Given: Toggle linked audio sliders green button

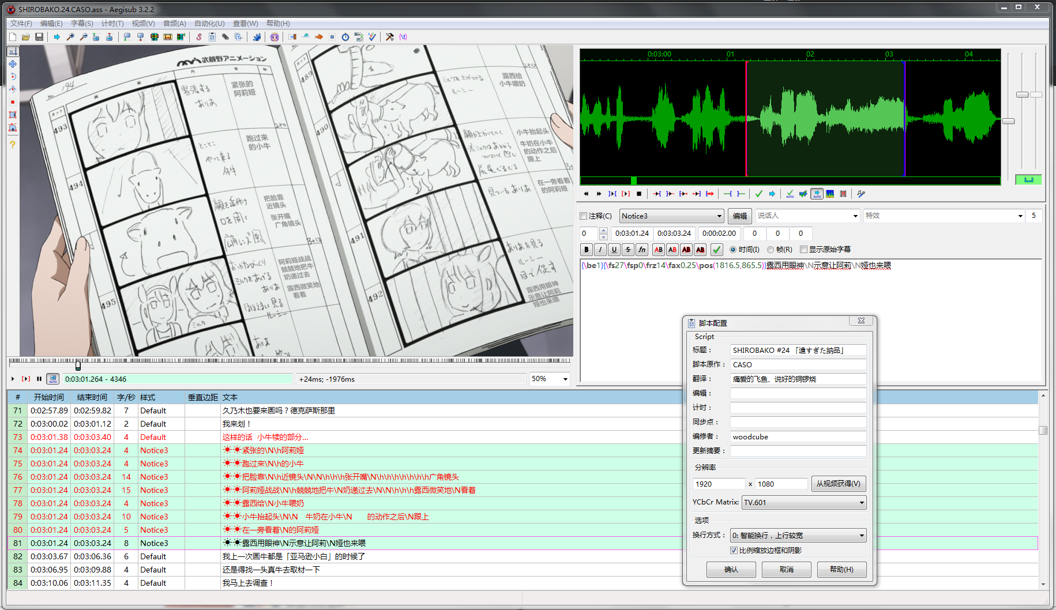Looking at the screenshot, I should [x=1028, y=179].
